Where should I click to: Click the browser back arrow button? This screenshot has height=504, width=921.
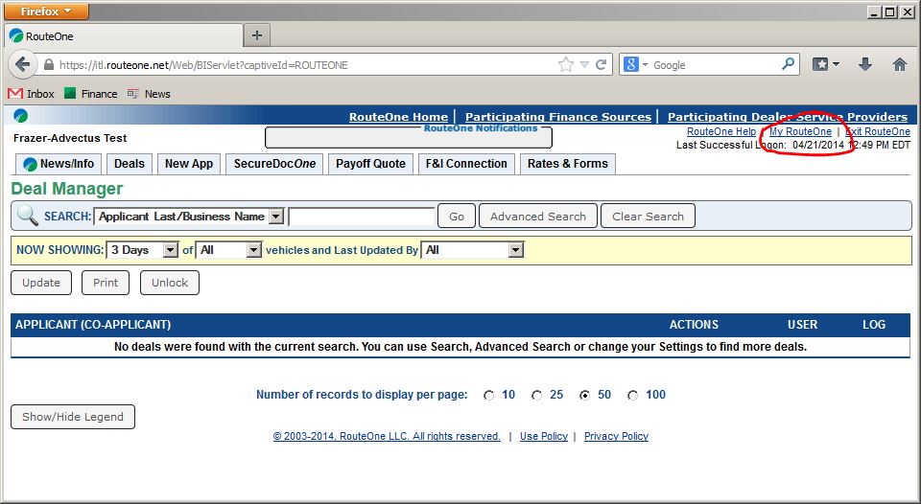22,64
